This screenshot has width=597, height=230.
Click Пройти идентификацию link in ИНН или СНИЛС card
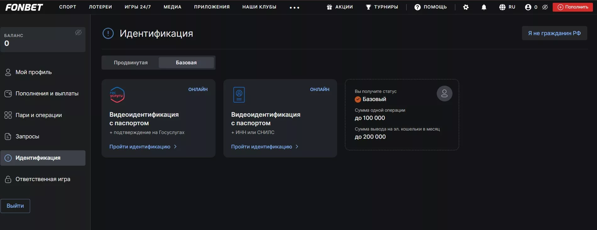[x=265, y=147]
